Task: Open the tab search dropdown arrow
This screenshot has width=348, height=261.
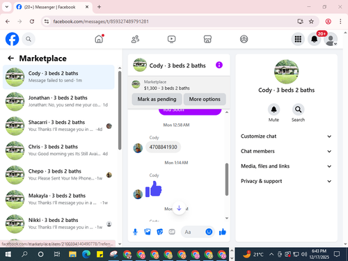Action: pos(7,7)
